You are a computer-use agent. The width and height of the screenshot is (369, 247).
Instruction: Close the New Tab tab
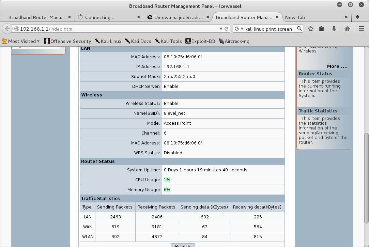346,17
